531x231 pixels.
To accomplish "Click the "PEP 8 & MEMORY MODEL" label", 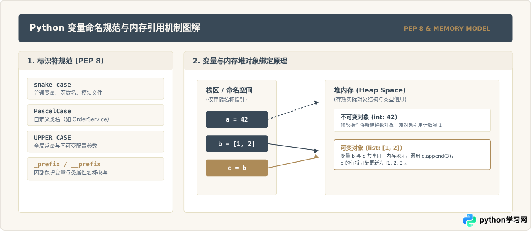I will tap(447, 29).
